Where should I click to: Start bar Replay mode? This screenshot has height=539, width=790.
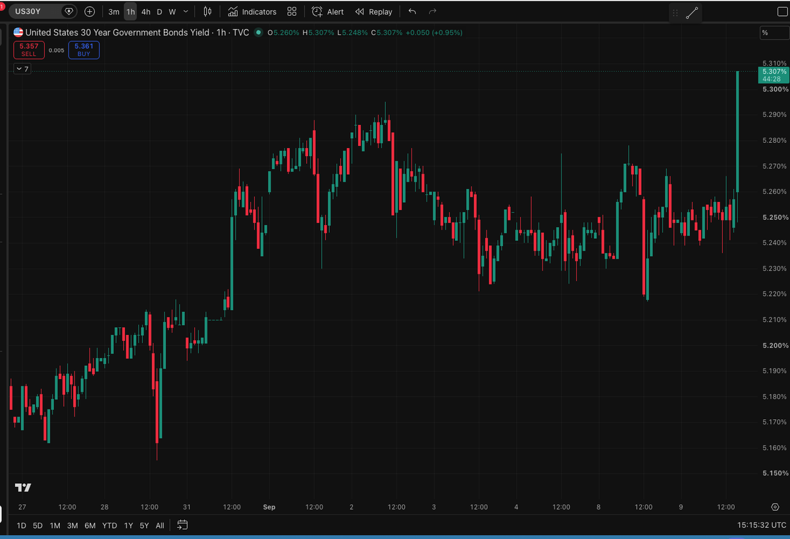[x=373, y=12]
